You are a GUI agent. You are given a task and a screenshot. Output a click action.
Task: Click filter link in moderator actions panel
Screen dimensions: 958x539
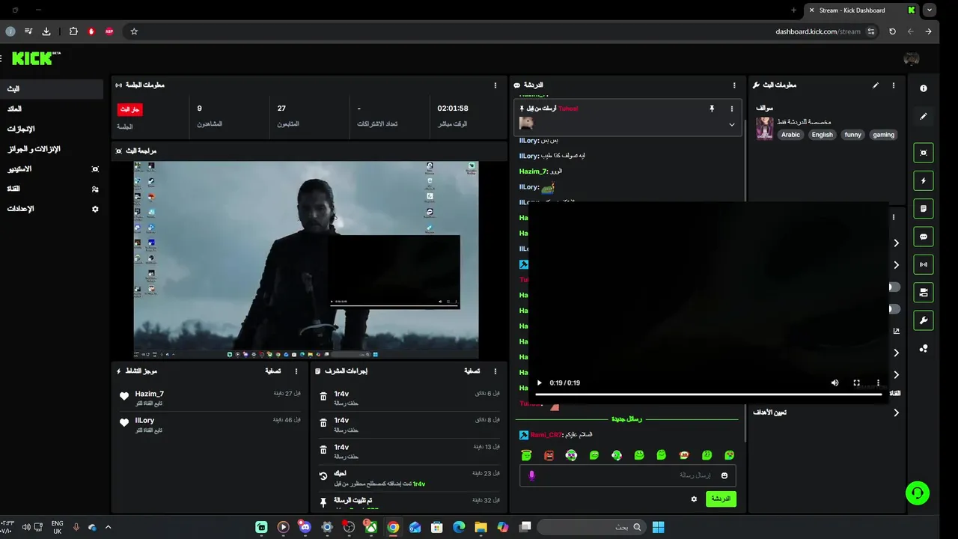[472, 371]
